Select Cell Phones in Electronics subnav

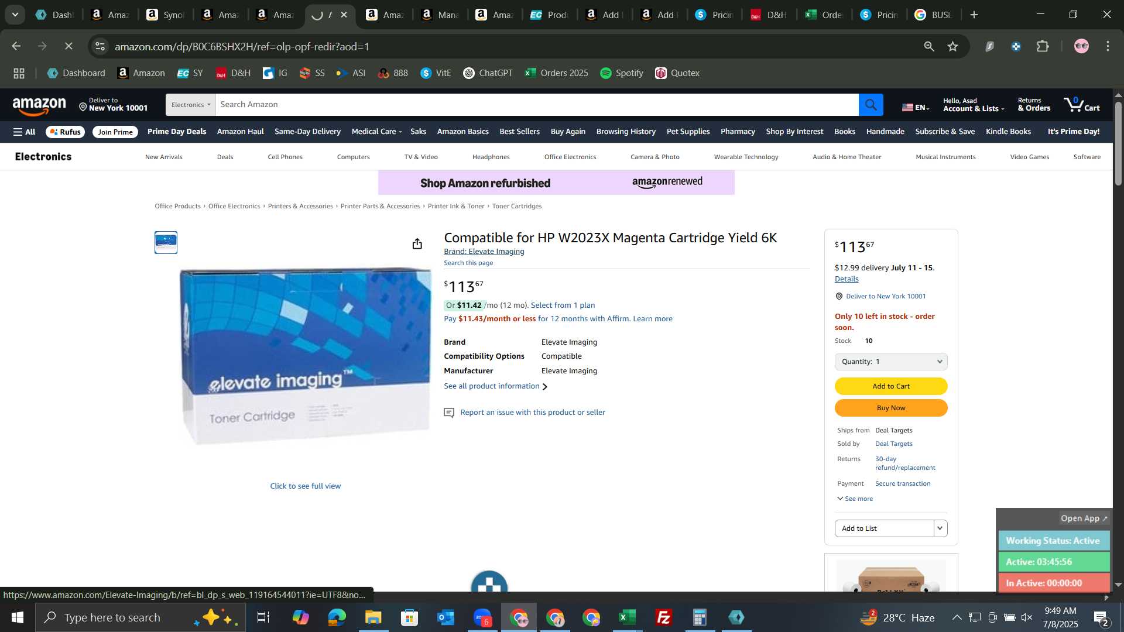[x=285, y=157]
